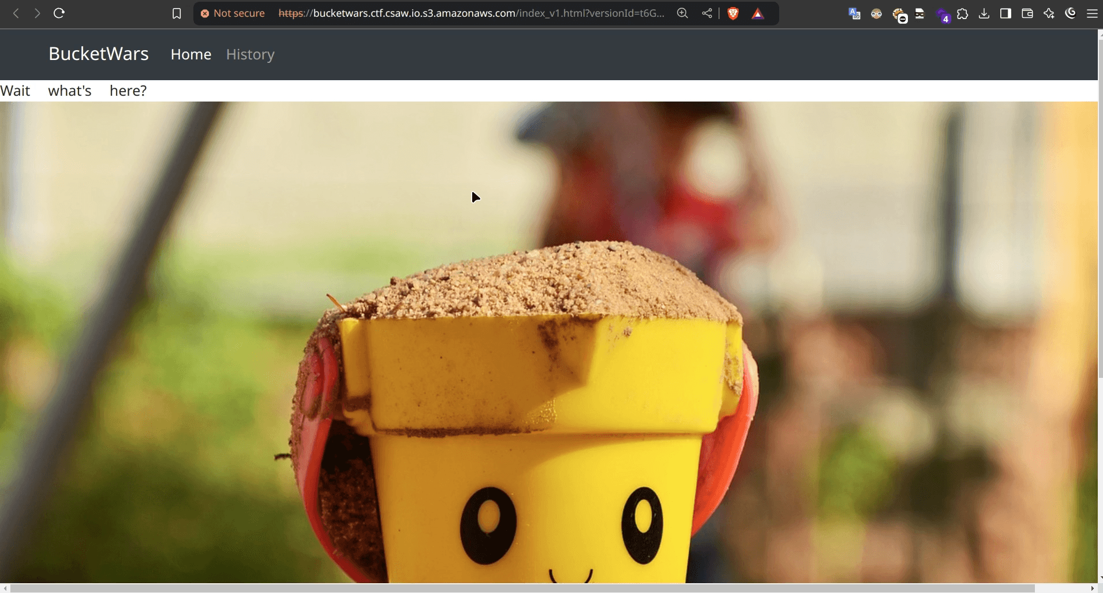Open the History nav item
The width and height of the screenshot is (1103, 593).
[x=250, y=54]
